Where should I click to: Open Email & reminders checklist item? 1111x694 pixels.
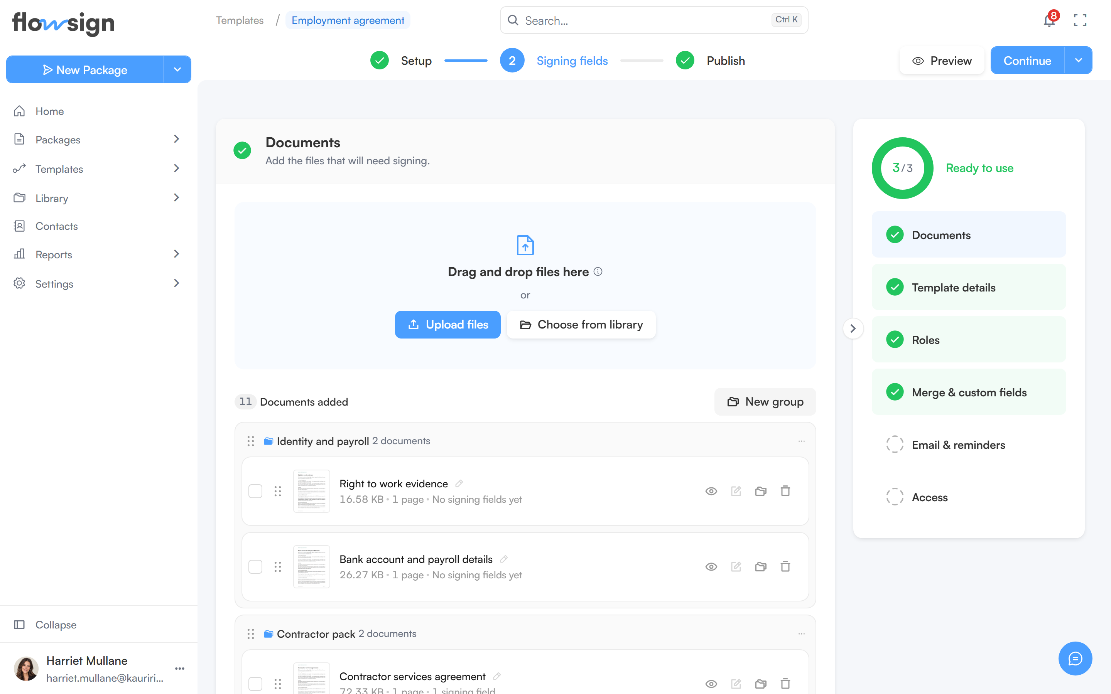969,445
